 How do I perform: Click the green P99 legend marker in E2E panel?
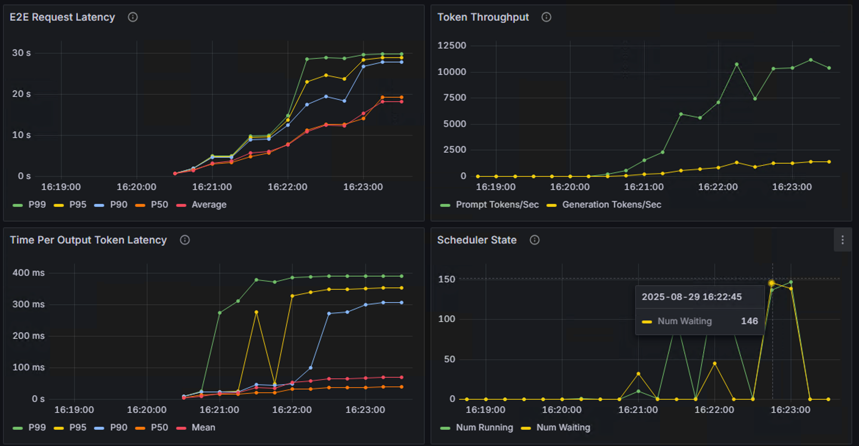click(x=17, y=204)
